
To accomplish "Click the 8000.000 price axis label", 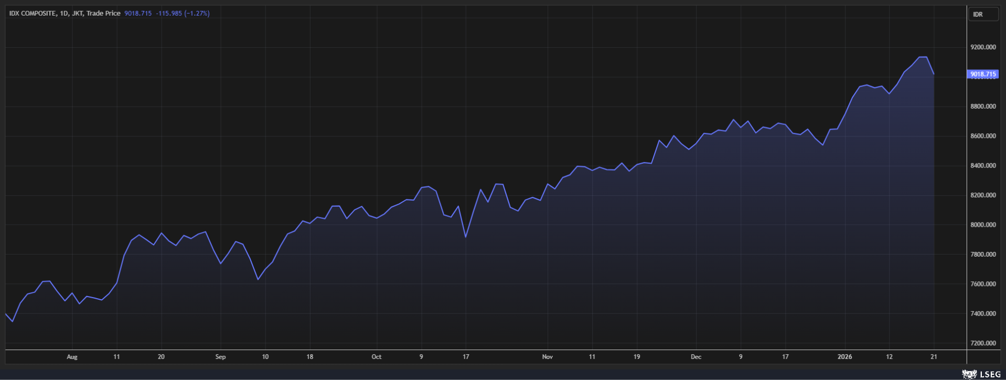I will (x=982, y=225).
